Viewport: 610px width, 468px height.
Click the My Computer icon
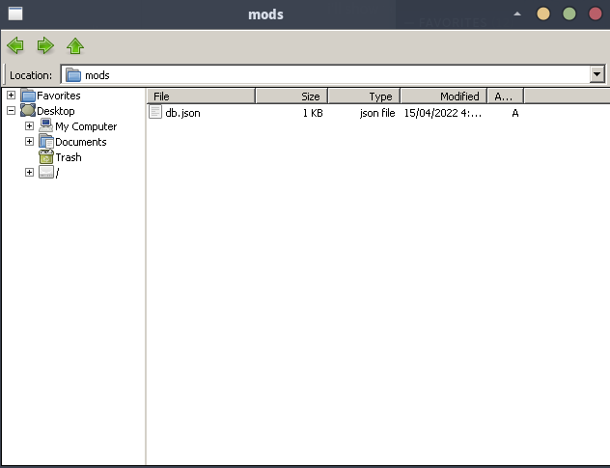(46, 126)
